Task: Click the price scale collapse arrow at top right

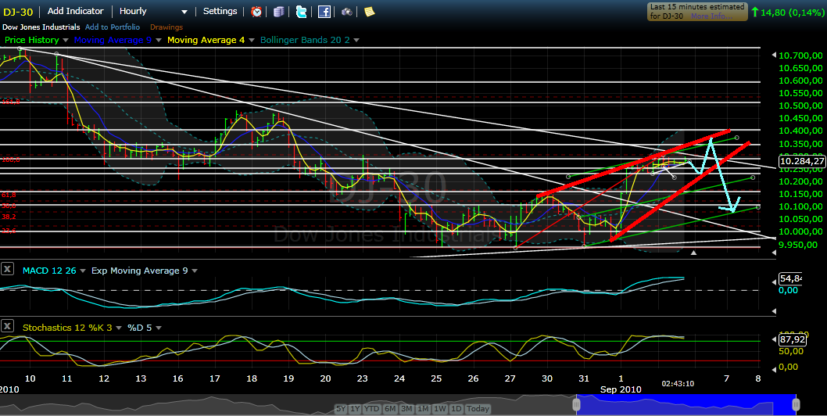Action: (774, 55)
